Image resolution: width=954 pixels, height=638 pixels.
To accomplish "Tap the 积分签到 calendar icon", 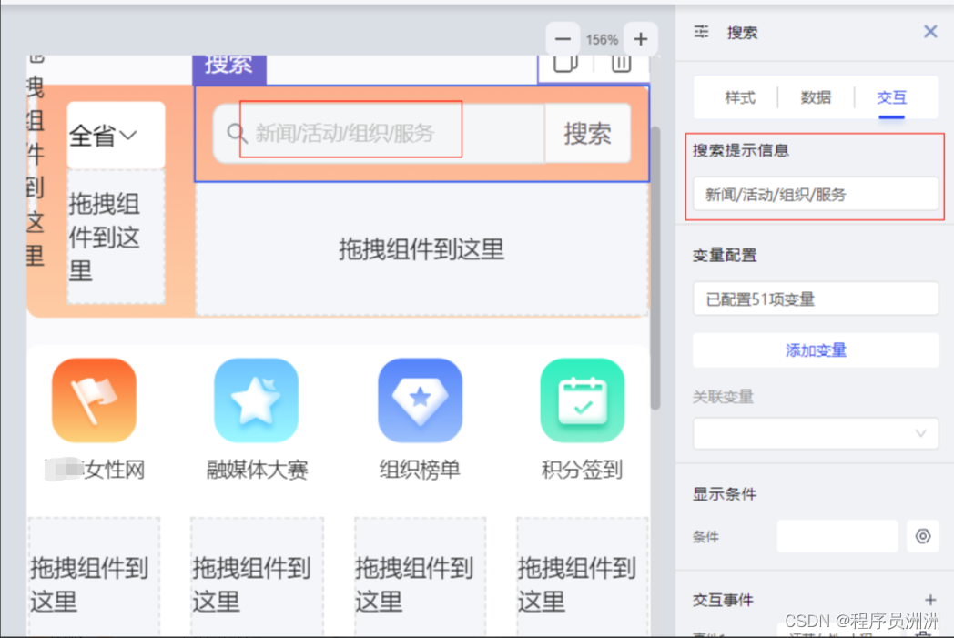I will point(582,399).
